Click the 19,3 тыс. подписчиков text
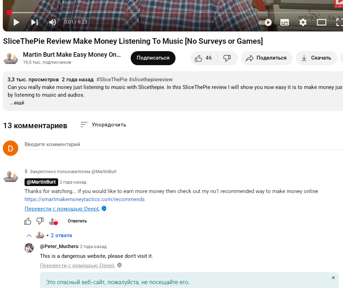This screenshot has width=343, height=288. [47, 62]
